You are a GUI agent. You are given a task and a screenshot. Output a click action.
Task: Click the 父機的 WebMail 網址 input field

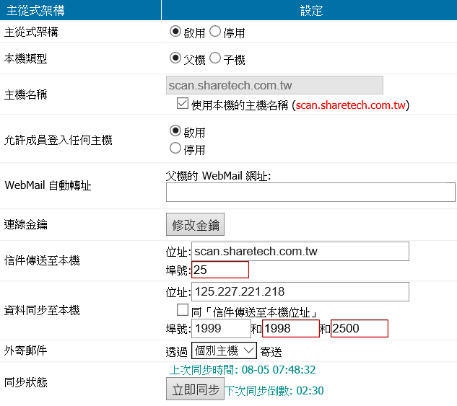[310, 192]
